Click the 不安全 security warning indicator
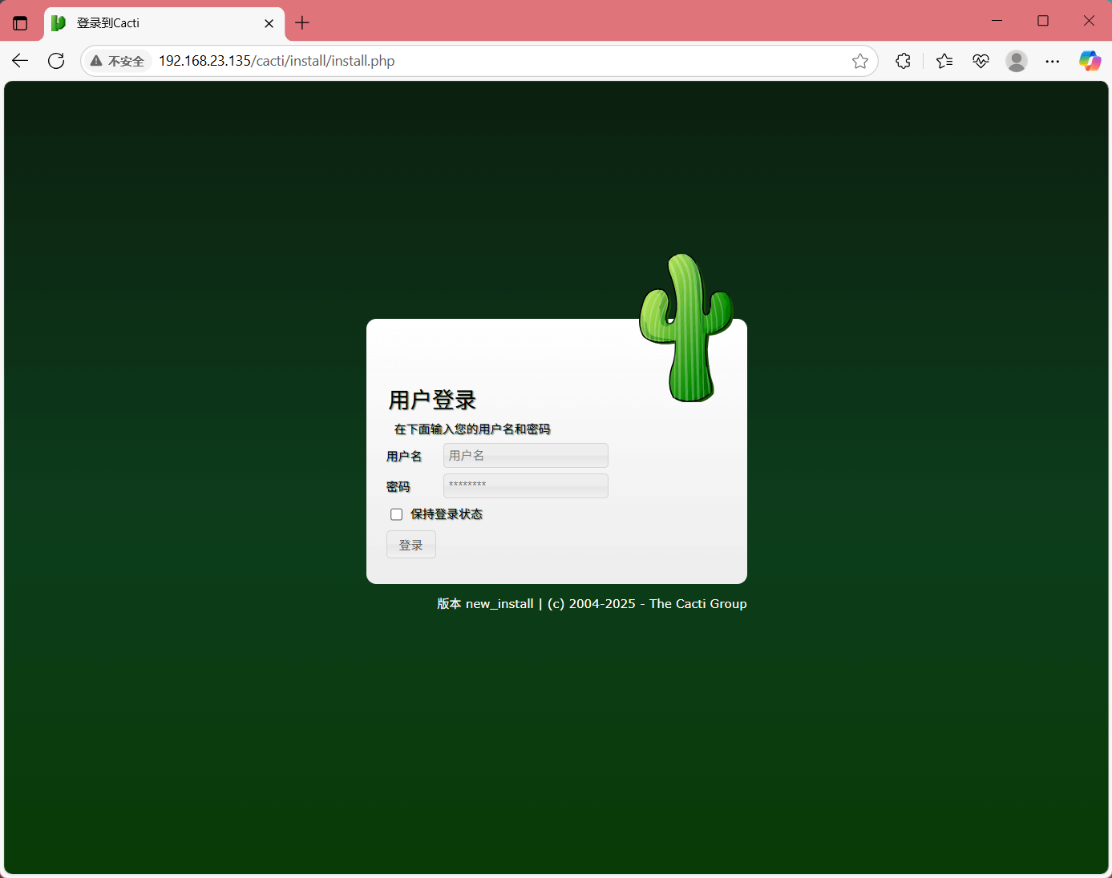 pos(118,61)
